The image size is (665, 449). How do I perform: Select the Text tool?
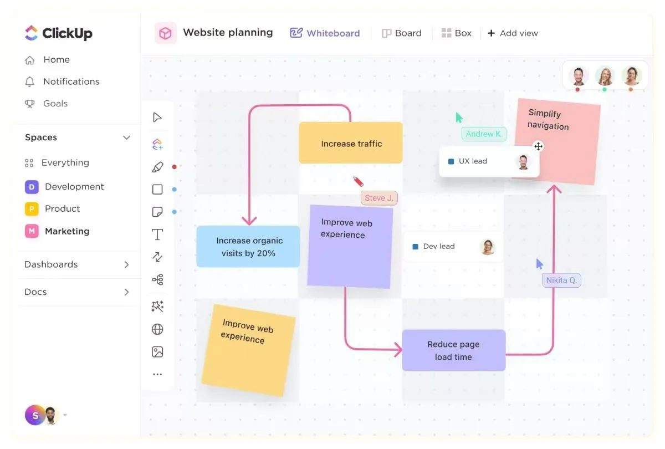coord(157,235)
